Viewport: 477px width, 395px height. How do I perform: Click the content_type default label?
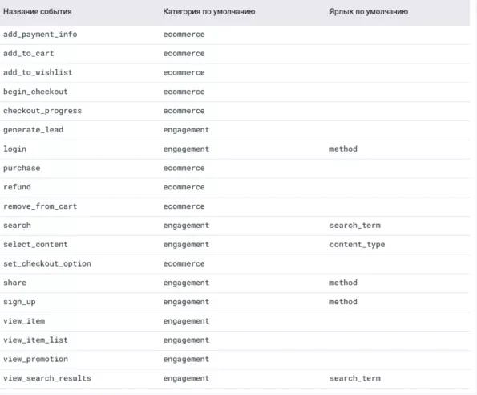point(357,245)
